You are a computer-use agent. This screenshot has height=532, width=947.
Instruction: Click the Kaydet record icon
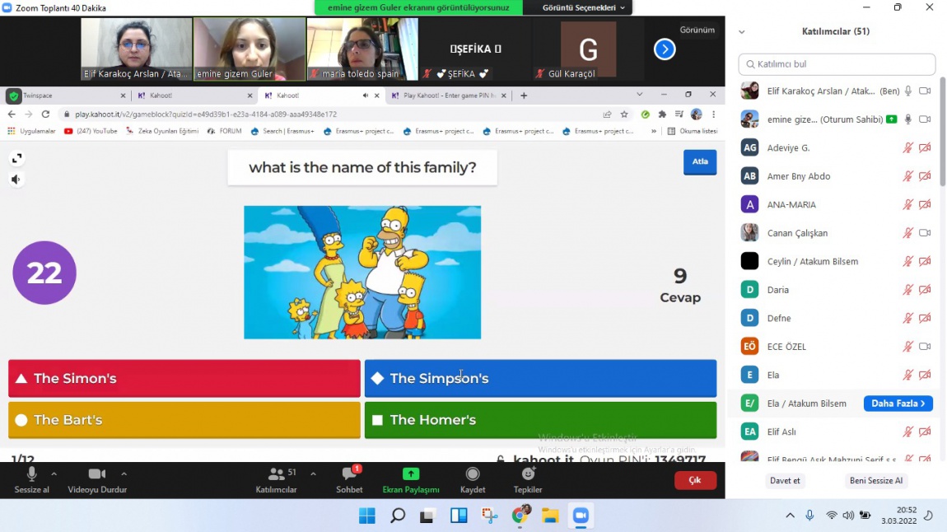[473, 474]
